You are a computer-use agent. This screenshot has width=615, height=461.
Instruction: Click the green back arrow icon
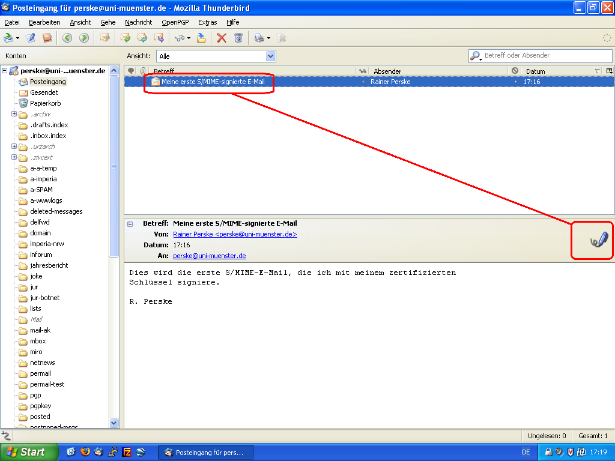67,38
